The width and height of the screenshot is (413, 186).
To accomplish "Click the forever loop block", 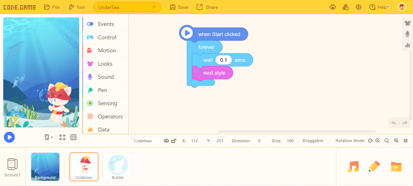I will (x=206, y=47).
